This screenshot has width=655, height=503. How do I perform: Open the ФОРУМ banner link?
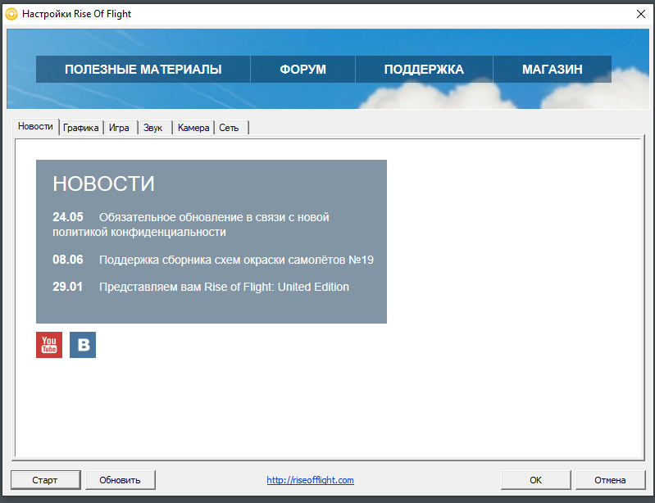302,70
